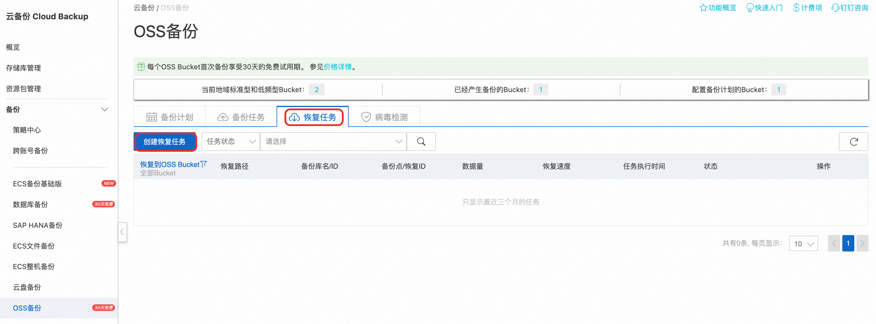Open 钉钉咨询 headset link
The image size is (876, 324).
tap(849, 8)
